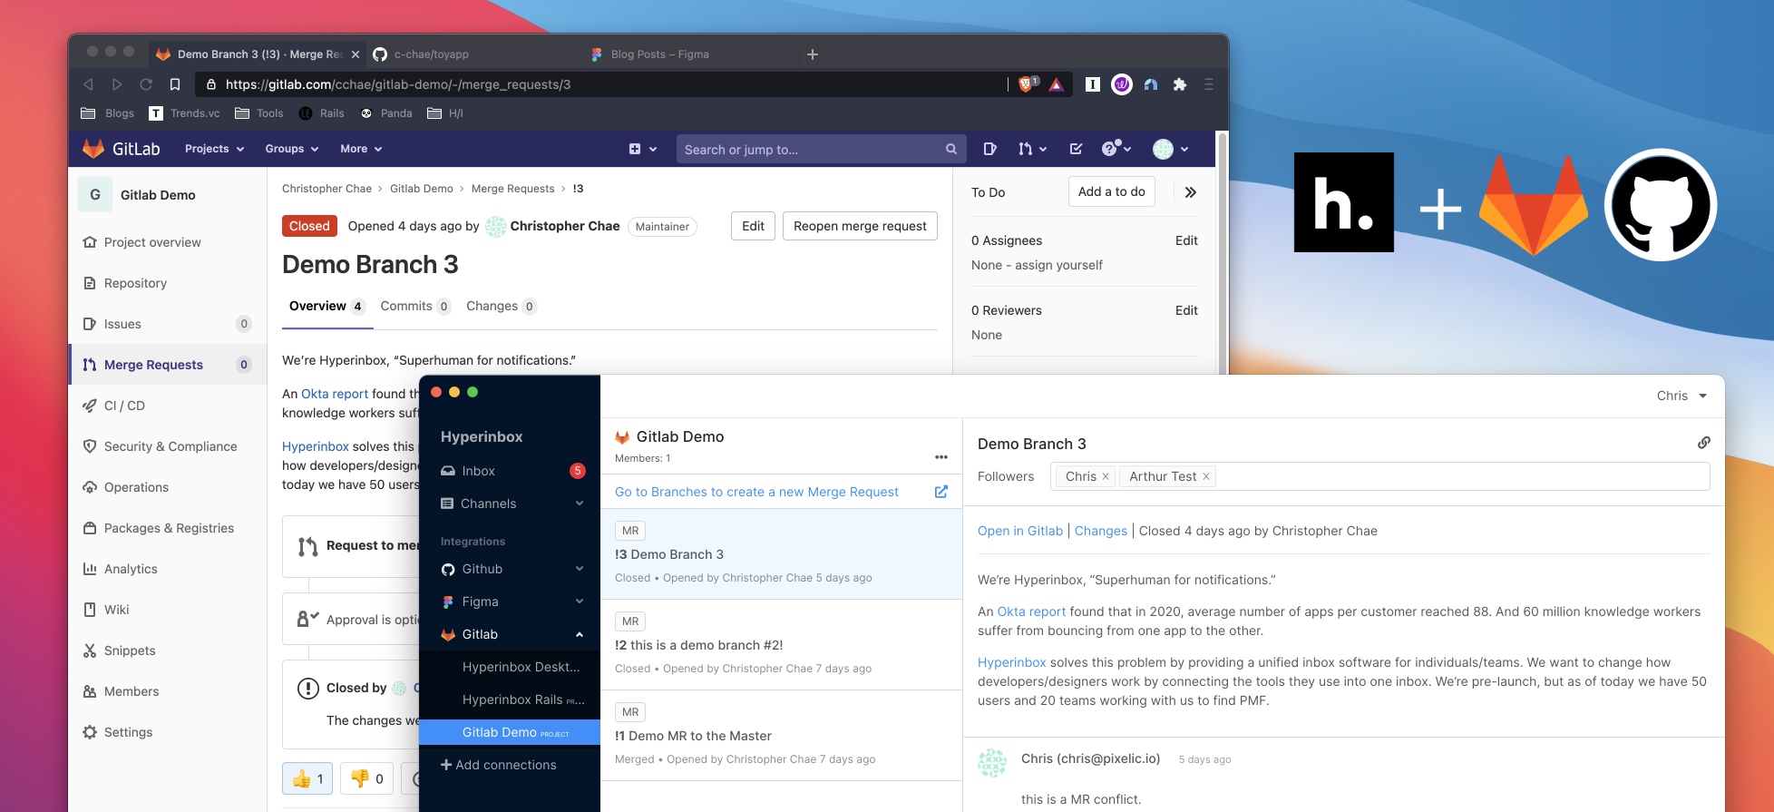Click the browser bookmark icon

[175, 84]
